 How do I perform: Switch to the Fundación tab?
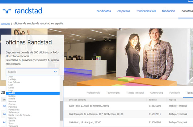tap(174, 93)
